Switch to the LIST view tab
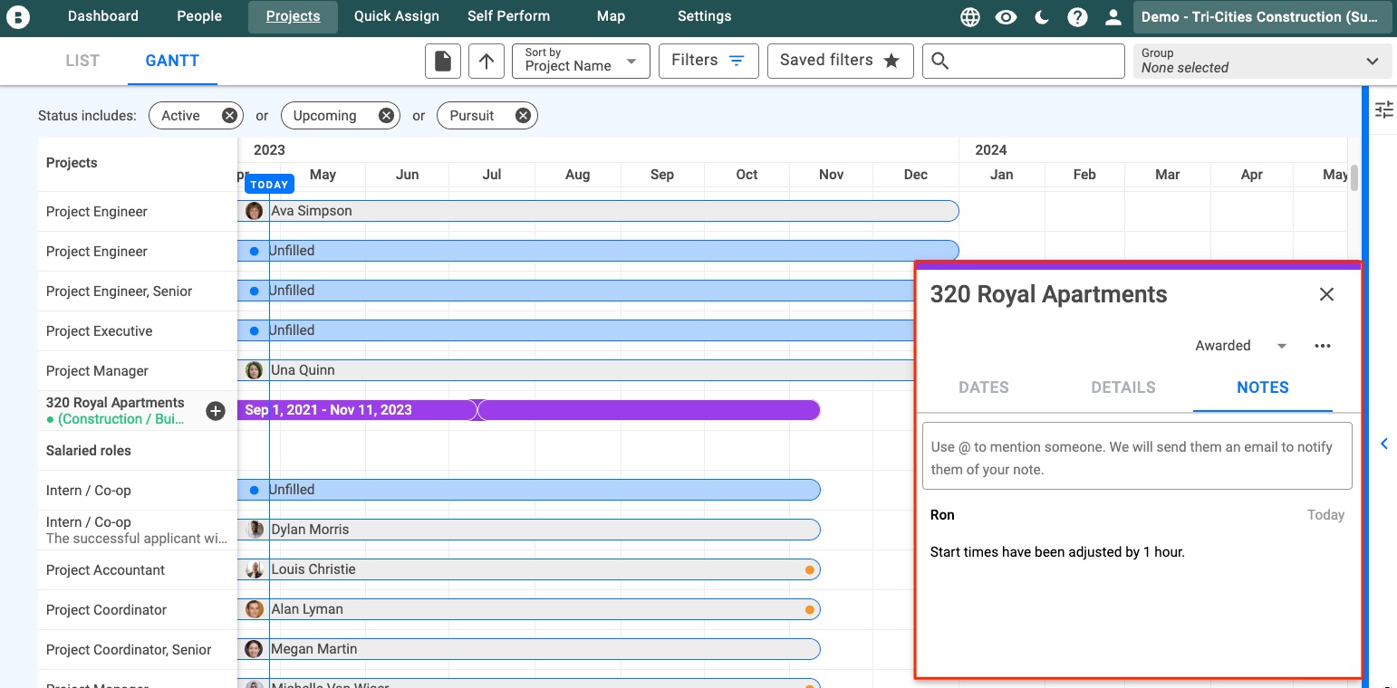This screenshot has height=688, width=1397. [82, 61]
